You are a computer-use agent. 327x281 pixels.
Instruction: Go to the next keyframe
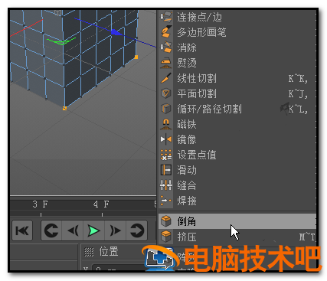pyautogui.click(x=136, y=230)
